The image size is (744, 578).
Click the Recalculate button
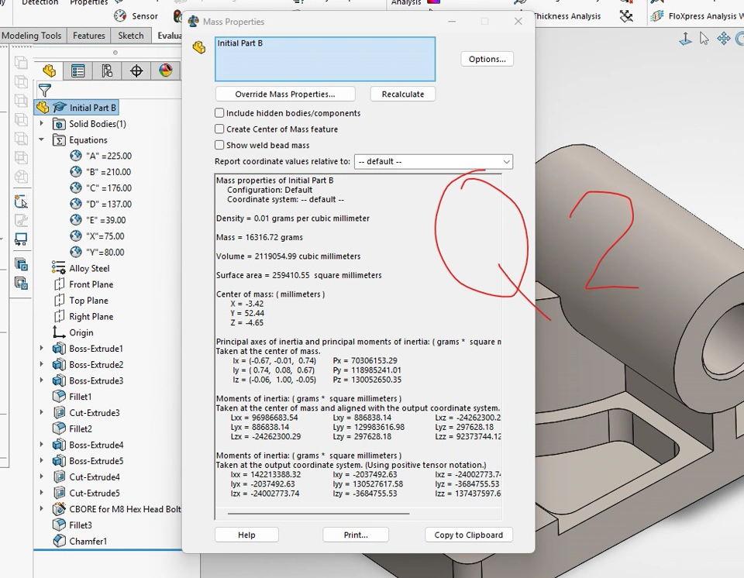pyautogui.click(x=403, y=94)
